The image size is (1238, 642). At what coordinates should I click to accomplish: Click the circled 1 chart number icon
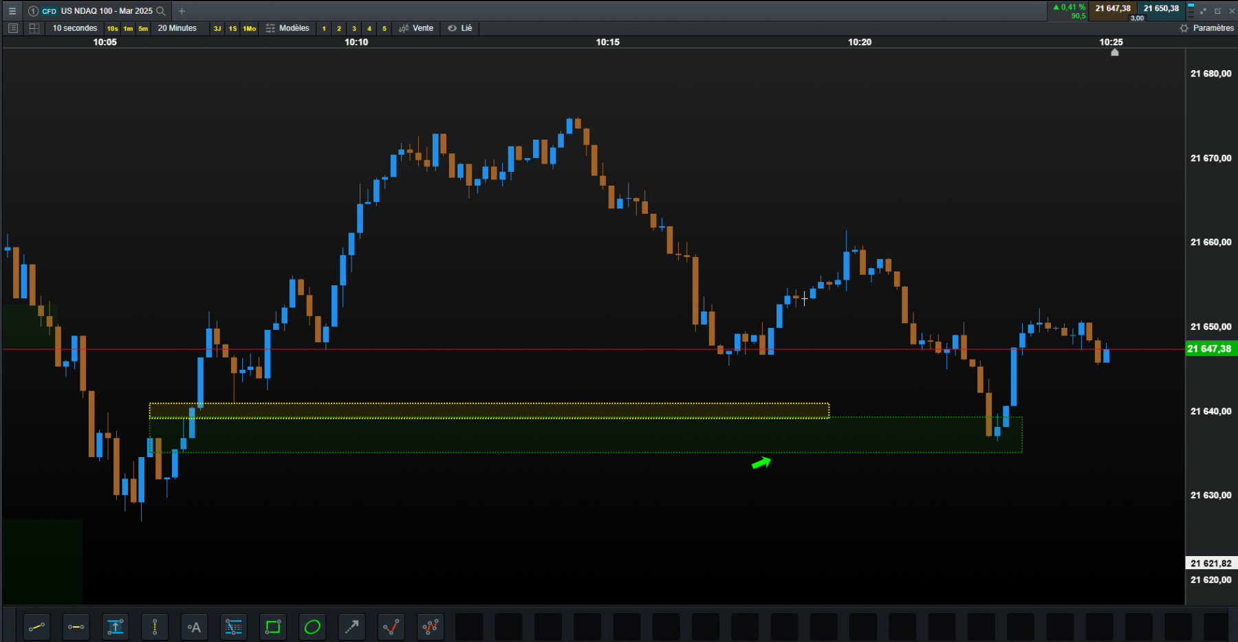[x=33, y=11]
